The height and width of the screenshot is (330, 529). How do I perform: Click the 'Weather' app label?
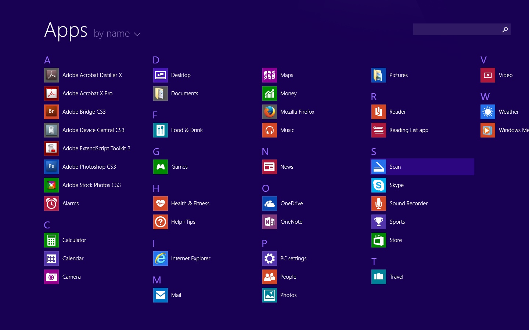click(x=509, y=112)
